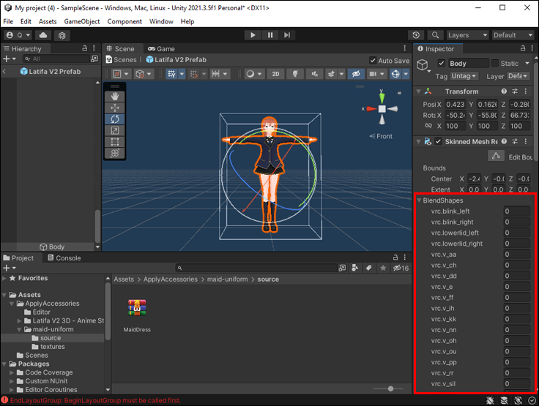Select the Hand view tool
The width and height of the screenshot is (539, 406).
pos(115,97)
